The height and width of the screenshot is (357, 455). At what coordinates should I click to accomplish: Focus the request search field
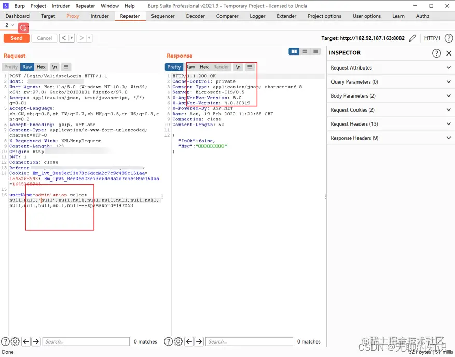[86, 341]
